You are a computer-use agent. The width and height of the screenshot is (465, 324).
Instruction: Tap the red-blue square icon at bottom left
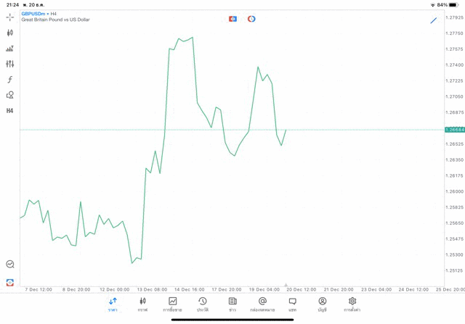pos(10,282)
